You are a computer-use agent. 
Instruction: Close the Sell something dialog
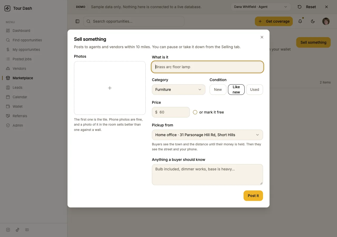262,37
